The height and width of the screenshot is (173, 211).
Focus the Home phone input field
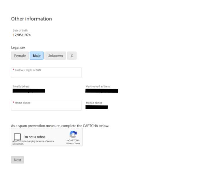click(46, 105)
